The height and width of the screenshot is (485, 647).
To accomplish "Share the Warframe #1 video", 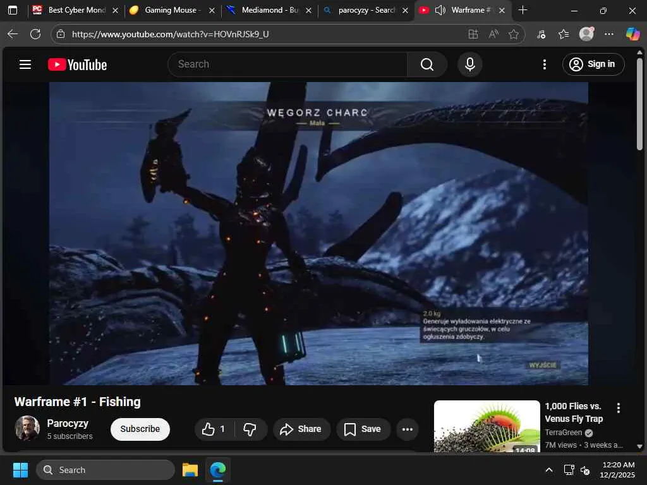I will pyautogui.click(x=301, y=429).
